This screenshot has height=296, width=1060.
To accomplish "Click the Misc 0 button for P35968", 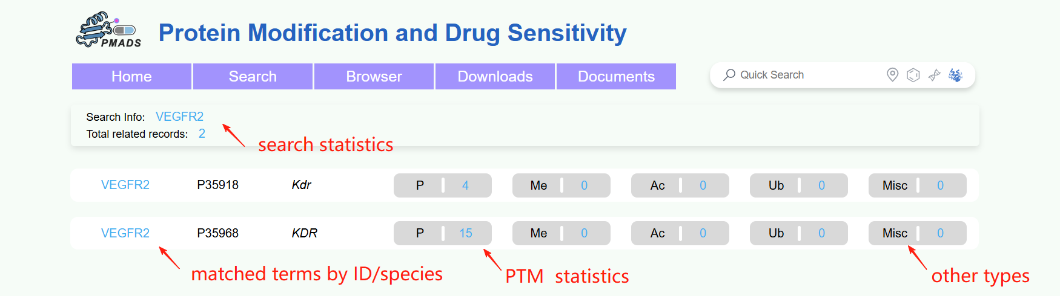I will point(918,233).
